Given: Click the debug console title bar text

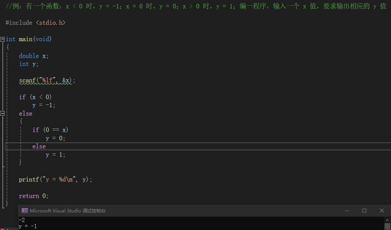Looking at the screenshot, I should click(x=67, y=211).
